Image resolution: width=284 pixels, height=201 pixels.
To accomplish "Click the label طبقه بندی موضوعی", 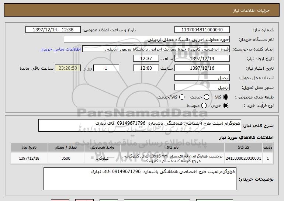I will click(254, 97).
